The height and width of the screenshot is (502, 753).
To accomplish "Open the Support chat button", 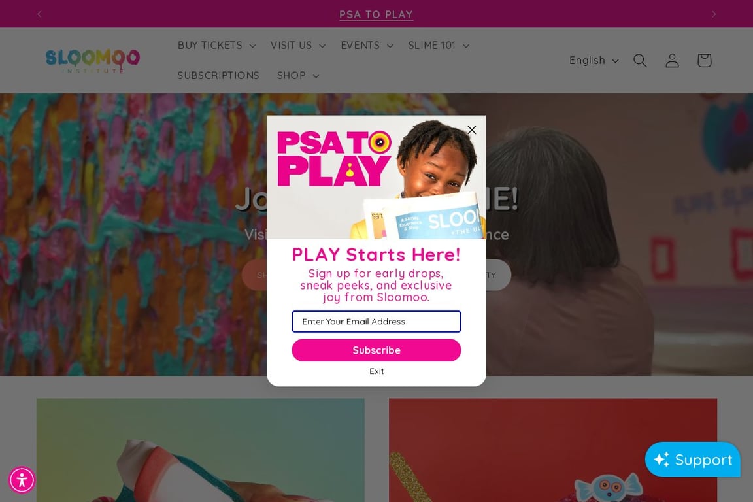I will pyautogui.click(x=692, y=460).
